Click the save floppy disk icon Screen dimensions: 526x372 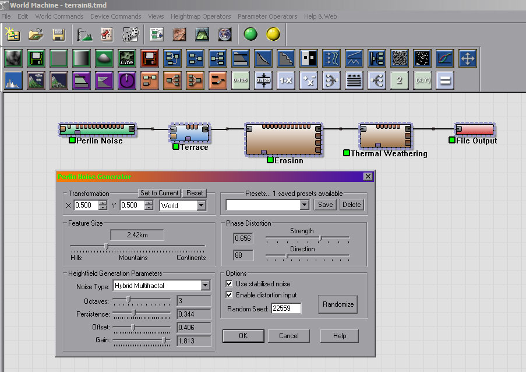pos(59,34)
